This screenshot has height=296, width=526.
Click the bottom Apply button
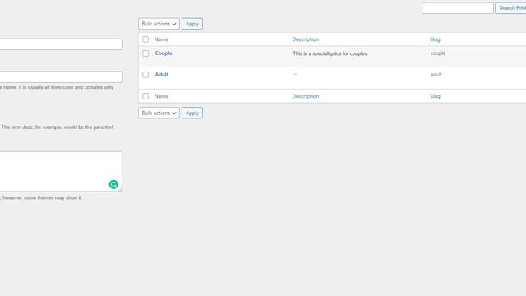192,113
